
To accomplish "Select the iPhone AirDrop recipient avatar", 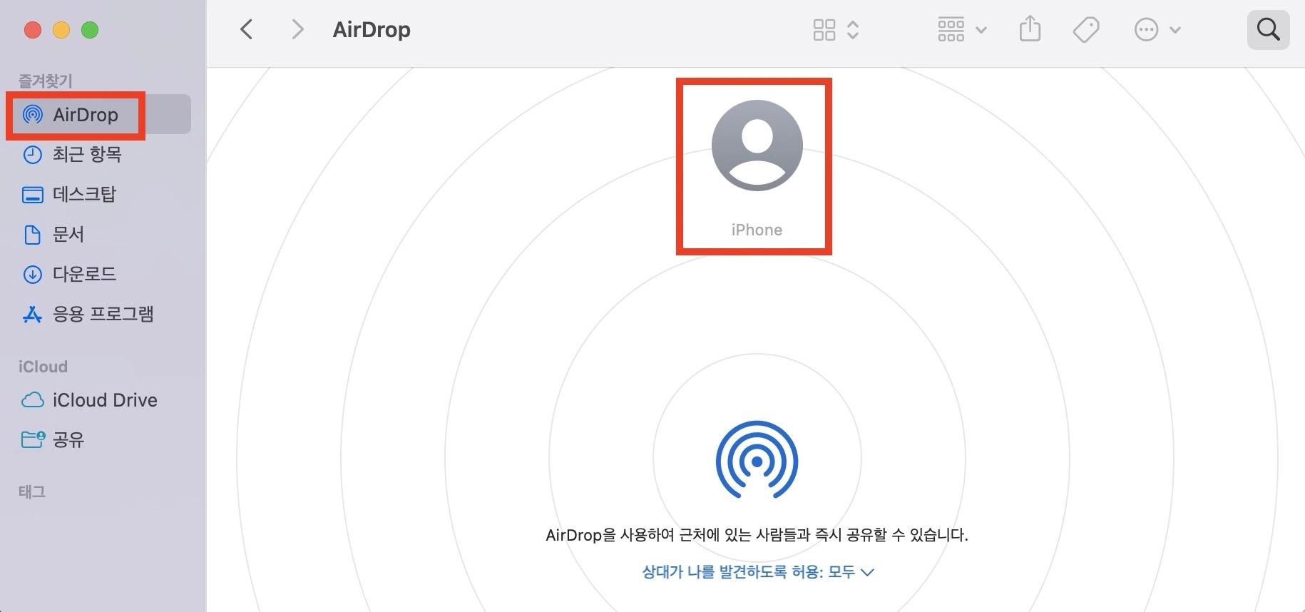I will (757, 146).
